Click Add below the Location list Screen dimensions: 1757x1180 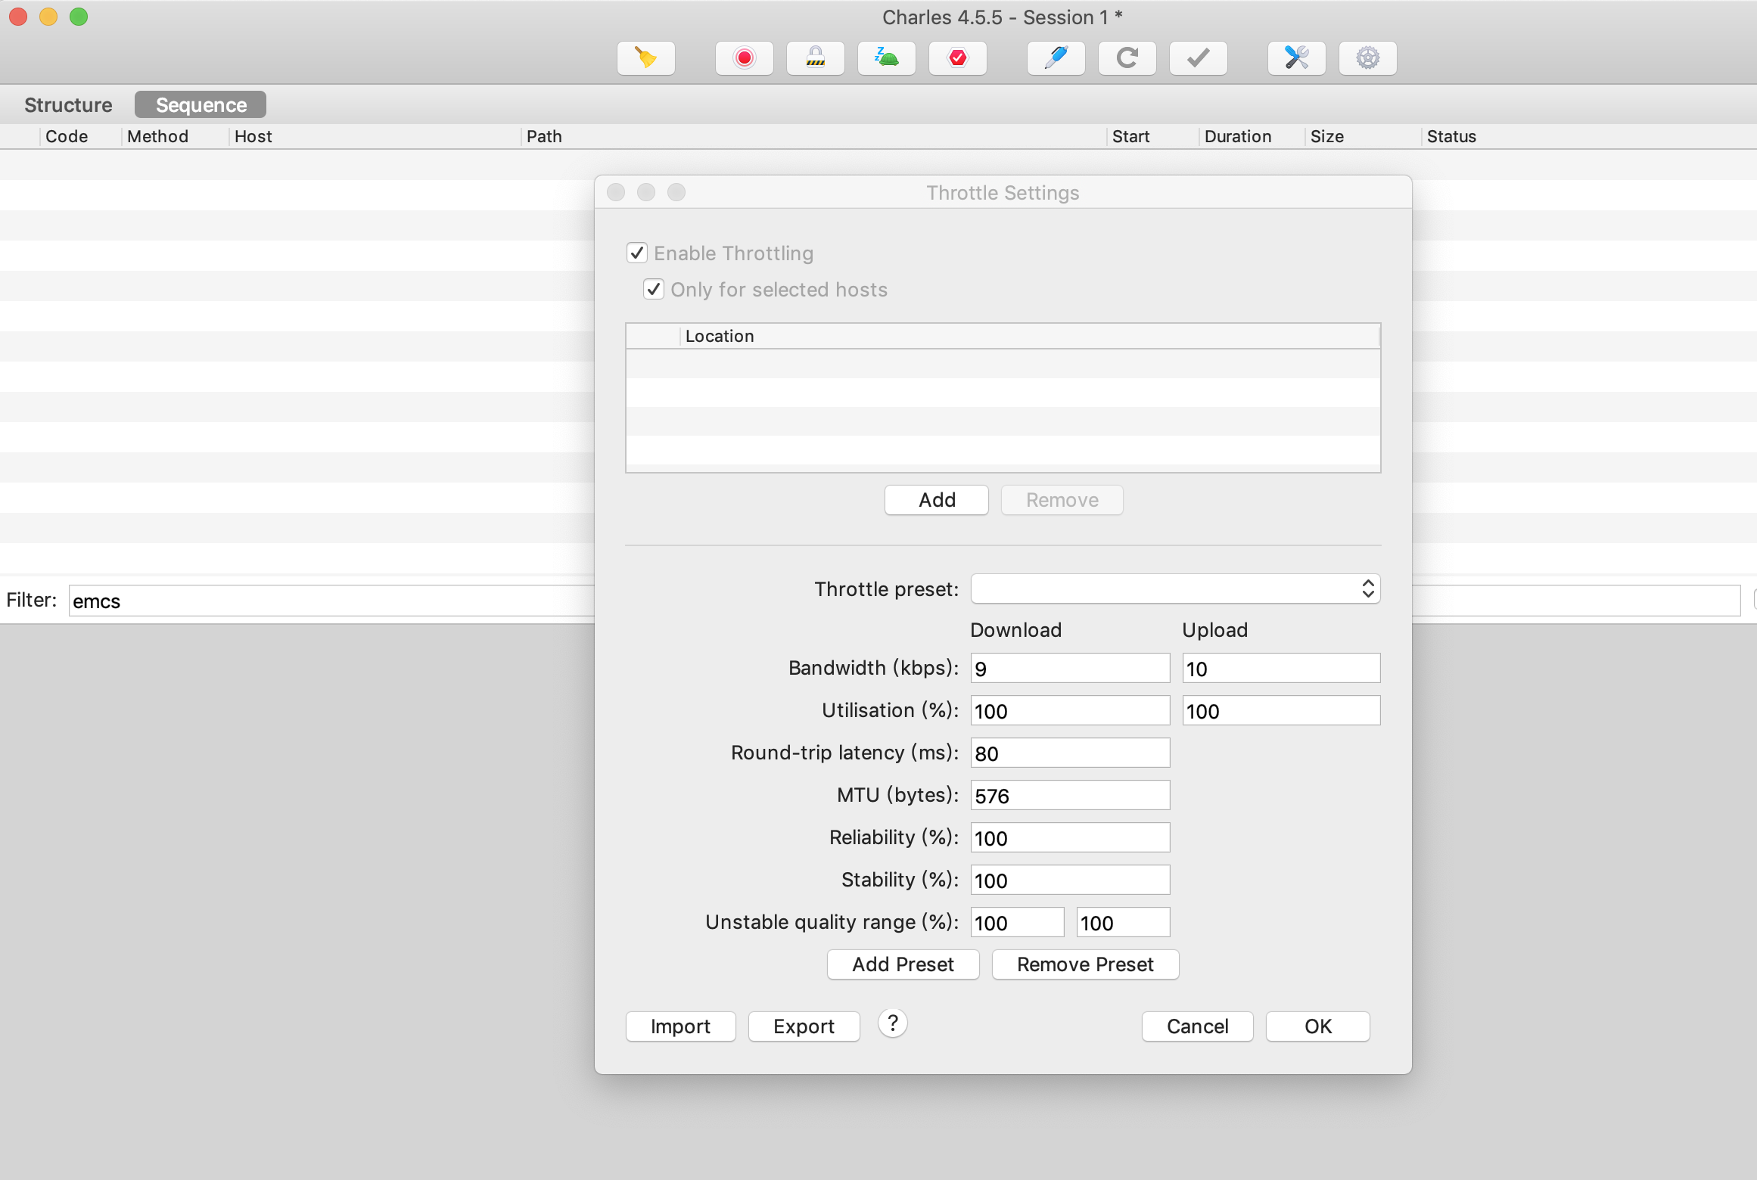[937, 500]
